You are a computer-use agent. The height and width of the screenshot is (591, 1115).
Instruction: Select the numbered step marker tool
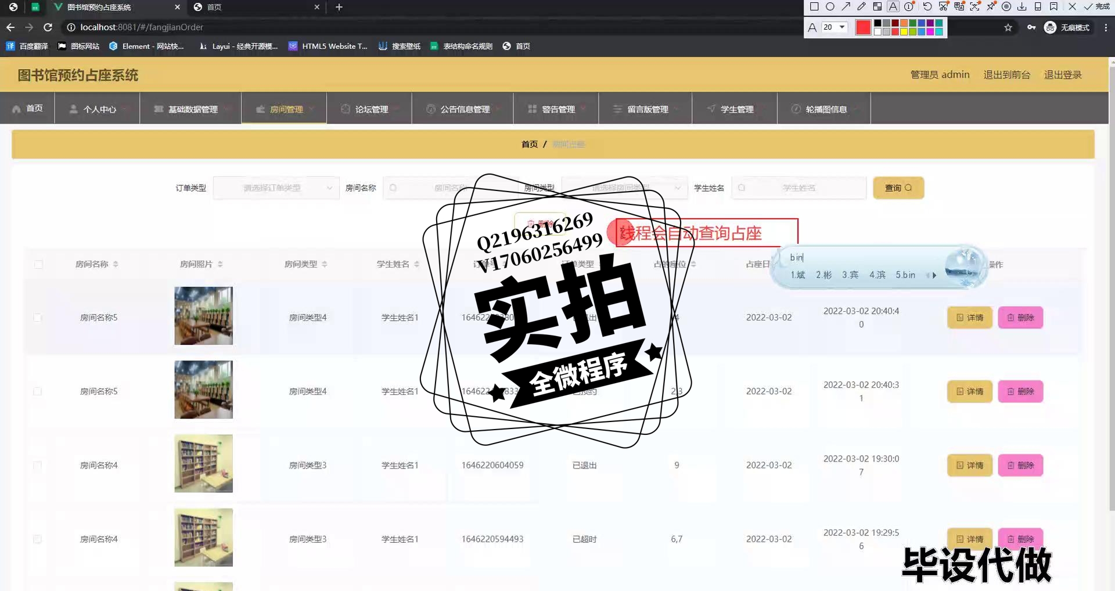coord(909,7)
